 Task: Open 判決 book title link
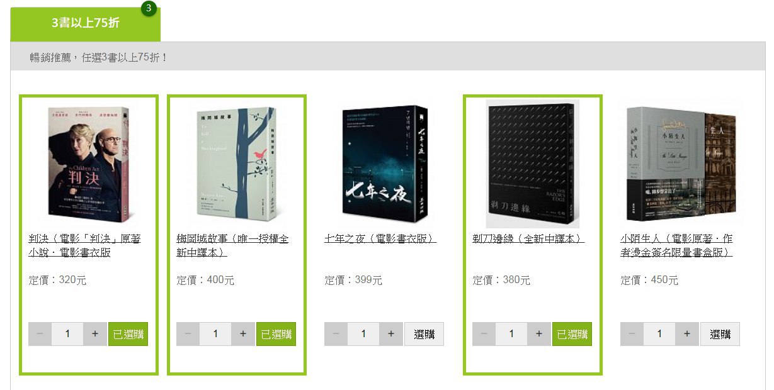85,245
